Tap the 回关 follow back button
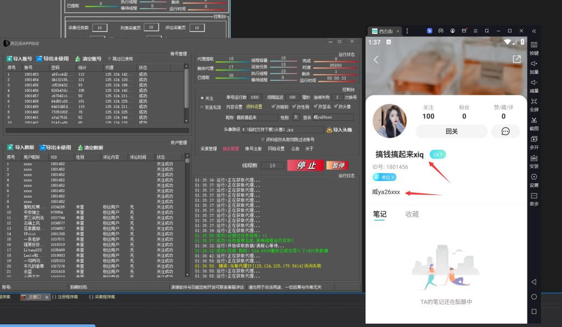Screen dimensions: 562x327 [451, 131]
